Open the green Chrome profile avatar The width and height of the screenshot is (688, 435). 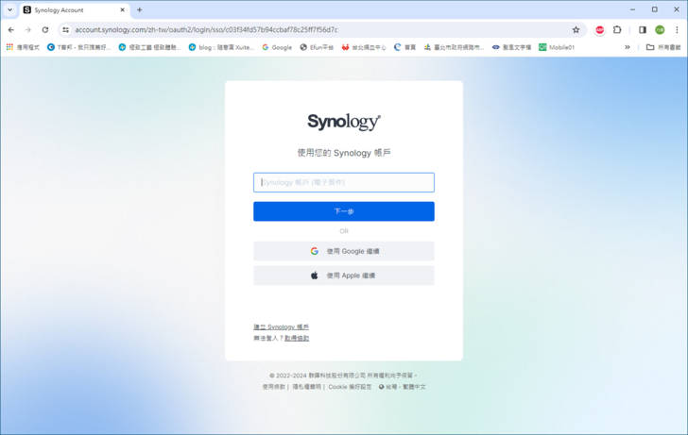pos(660,30)
